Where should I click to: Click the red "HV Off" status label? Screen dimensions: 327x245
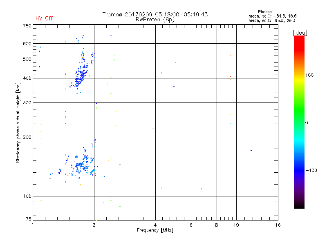(44, 18)
